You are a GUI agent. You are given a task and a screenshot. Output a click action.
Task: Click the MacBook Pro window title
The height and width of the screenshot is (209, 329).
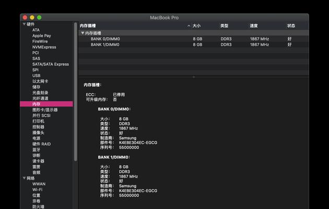coord(164,18)
